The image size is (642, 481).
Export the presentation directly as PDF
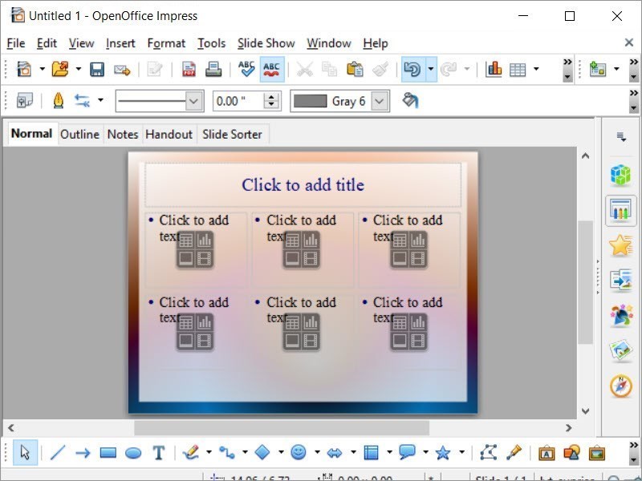point(189,69)
